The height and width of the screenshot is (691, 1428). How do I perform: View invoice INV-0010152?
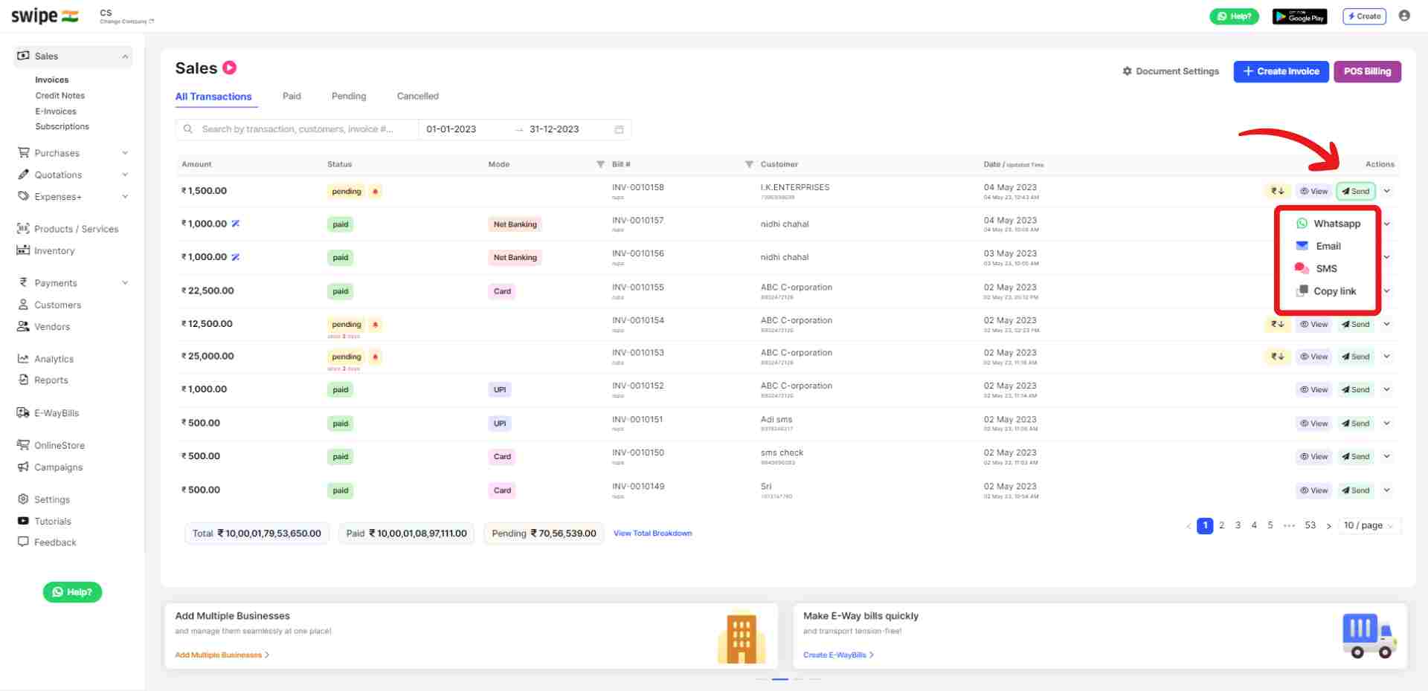pos(1314,390)
